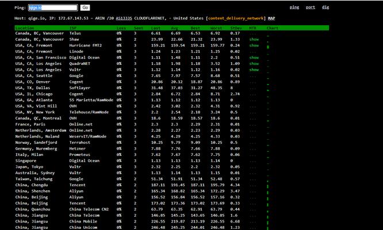Click the Avg column header

pyautogui.click(x=174, y=28)
